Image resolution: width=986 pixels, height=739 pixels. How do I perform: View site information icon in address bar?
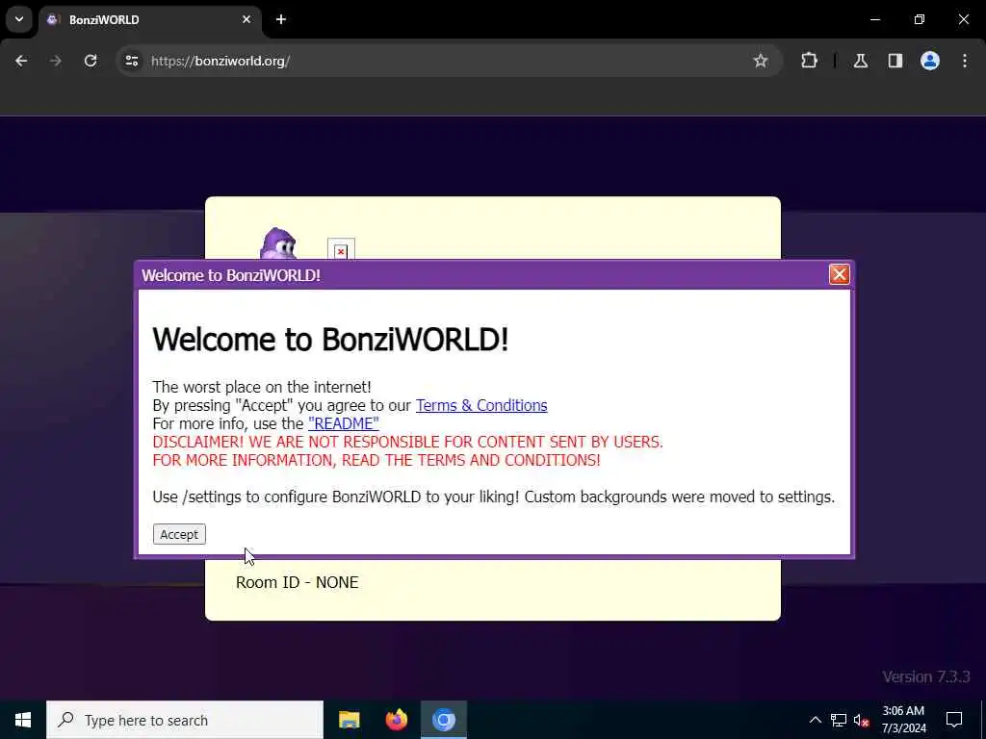131,61
